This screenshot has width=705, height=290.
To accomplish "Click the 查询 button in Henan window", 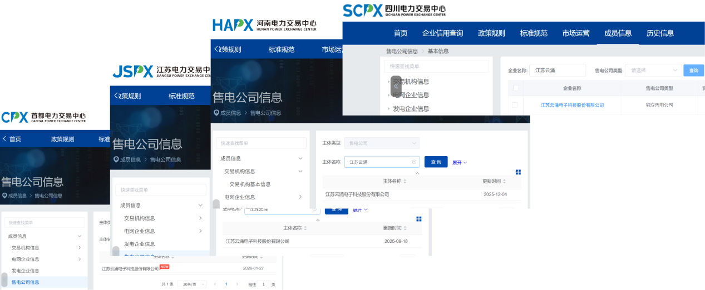I will click(x=436, y=162).
